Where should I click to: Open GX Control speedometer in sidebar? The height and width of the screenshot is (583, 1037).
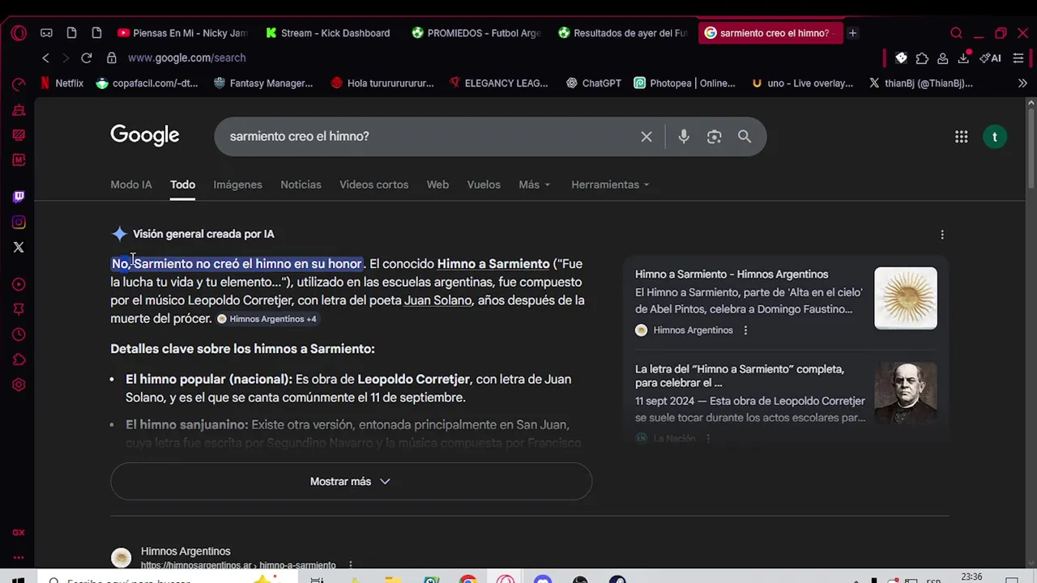click(19, 84)
